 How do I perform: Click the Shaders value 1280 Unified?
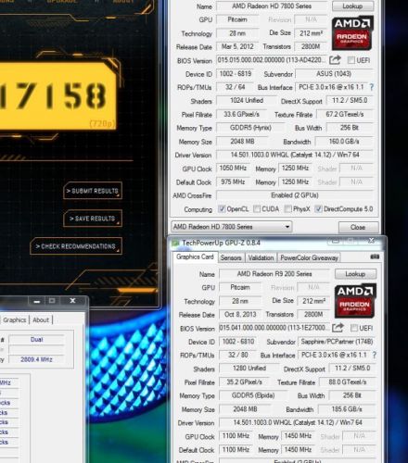coord(249,368)
